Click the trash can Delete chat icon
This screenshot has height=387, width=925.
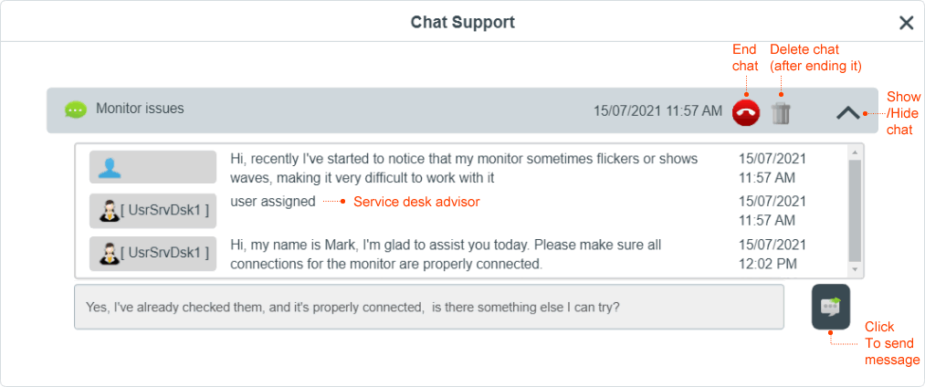point(781,112)
